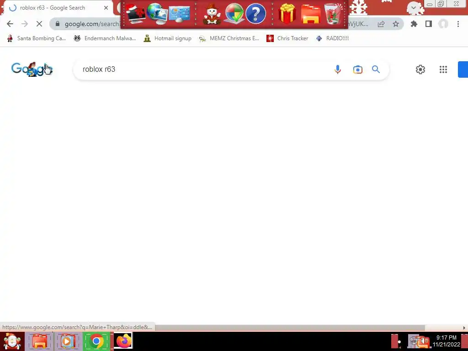Screen dimensions: 468x351
Task: Open the globe network dock icon
Action: [156, 13]
